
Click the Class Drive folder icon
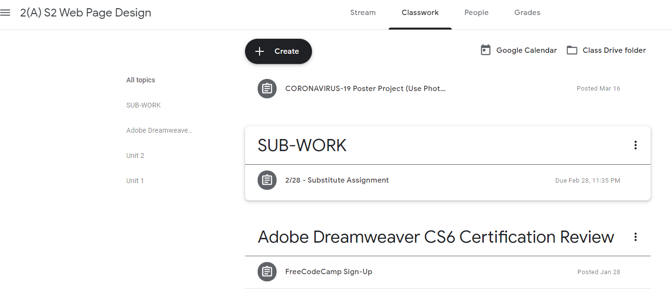tap(572, 50)
